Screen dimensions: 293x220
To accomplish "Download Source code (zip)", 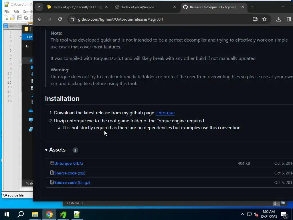I will click(x=70, y=173).
